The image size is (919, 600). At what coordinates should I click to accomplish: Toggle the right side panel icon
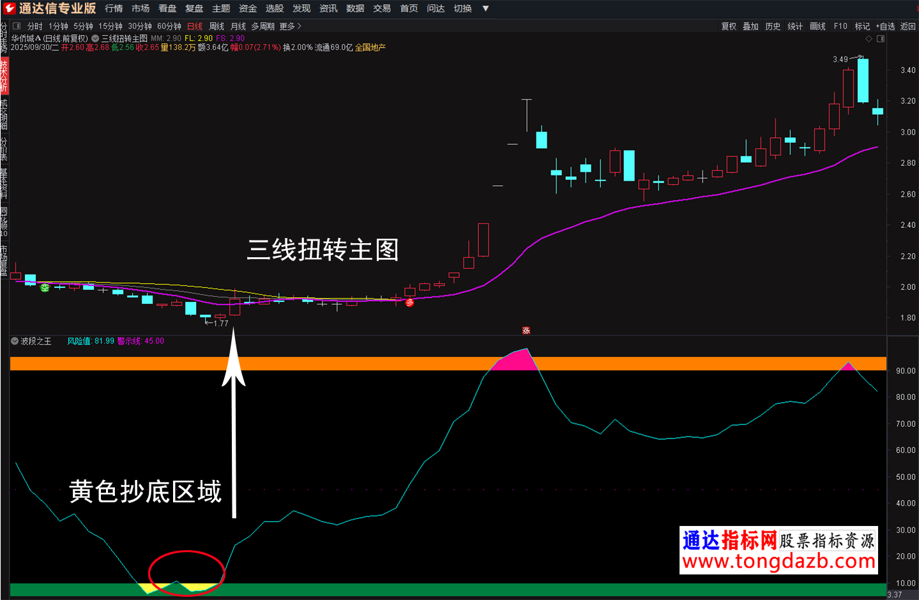[x=881, y=39]
